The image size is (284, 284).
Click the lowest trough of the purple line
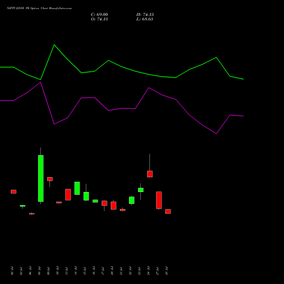[x=216, y=133]
